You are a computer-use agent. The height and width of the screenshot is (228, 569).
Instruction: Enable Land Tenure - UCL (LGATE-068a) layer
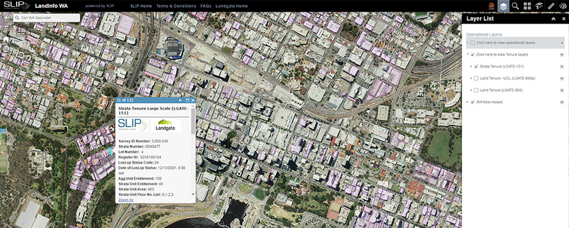pyautogui.click(x=476, y=78)
